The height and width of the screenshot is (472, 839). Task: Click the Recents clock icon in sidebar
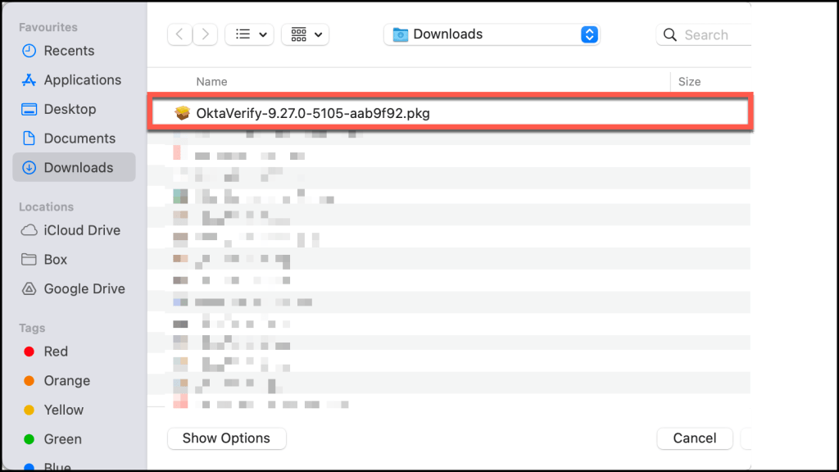(29, 51)
